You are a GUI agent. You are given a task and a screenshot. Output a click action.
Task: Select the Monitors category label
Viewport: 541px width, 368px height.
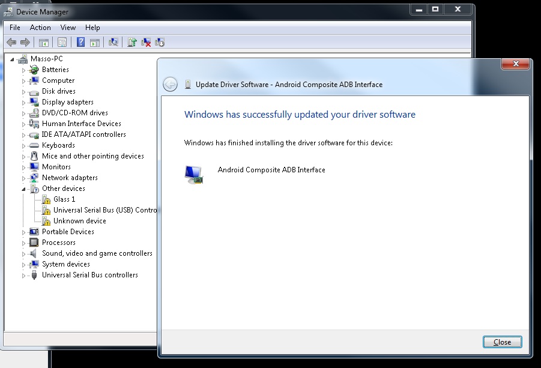coord(56,166)
